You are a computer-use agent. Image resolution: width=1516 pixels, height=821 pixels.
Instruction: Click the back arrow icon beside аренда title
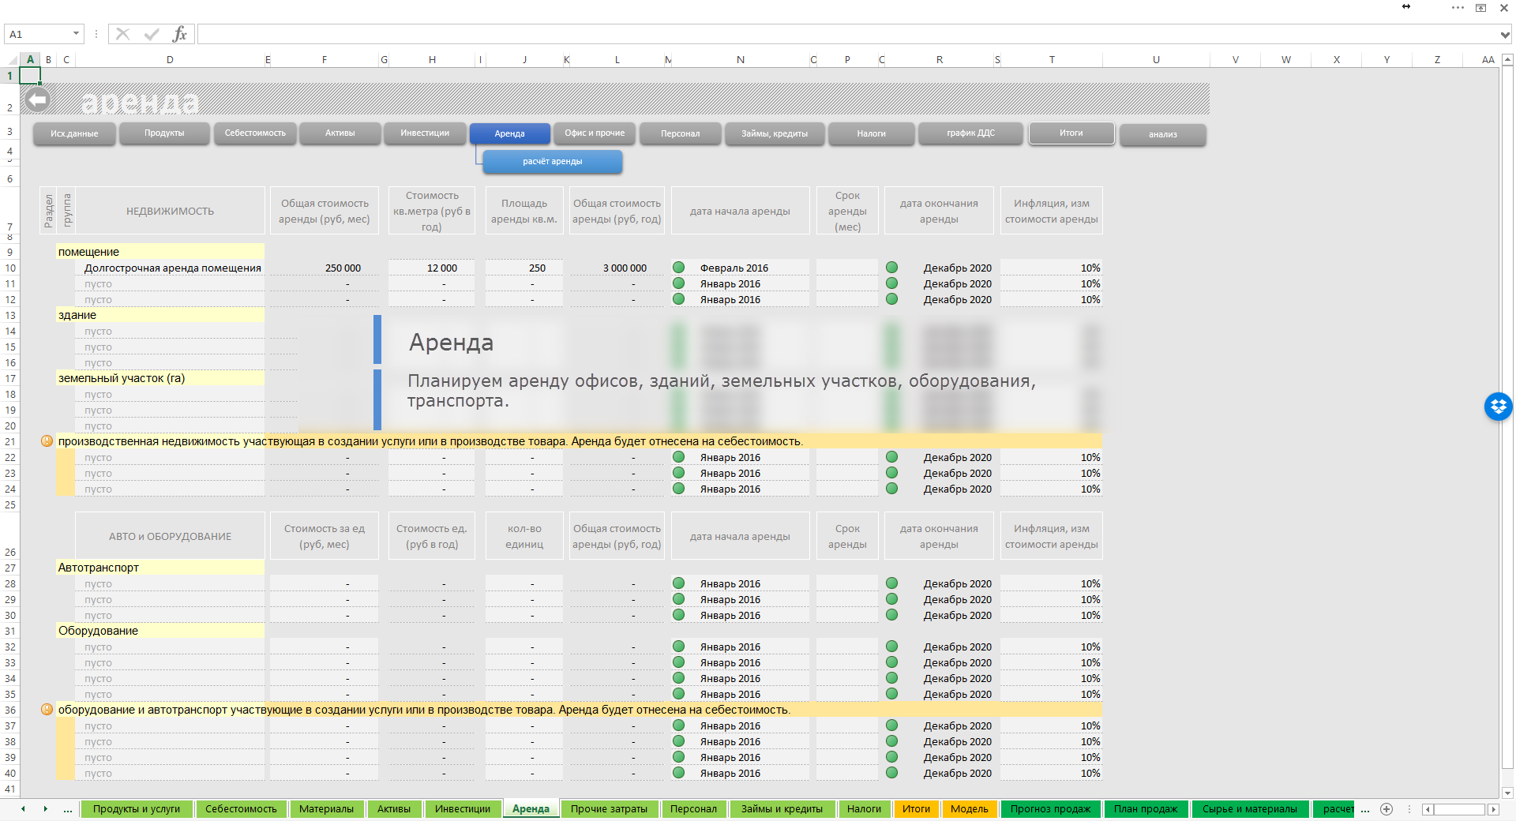pyautogui.click(x=37, y=100)
